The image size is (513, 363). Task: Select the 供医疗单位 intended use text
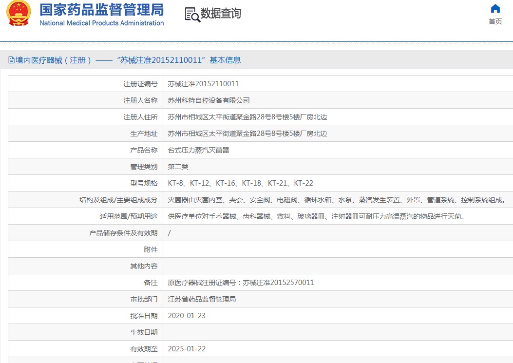pos(316,217)
